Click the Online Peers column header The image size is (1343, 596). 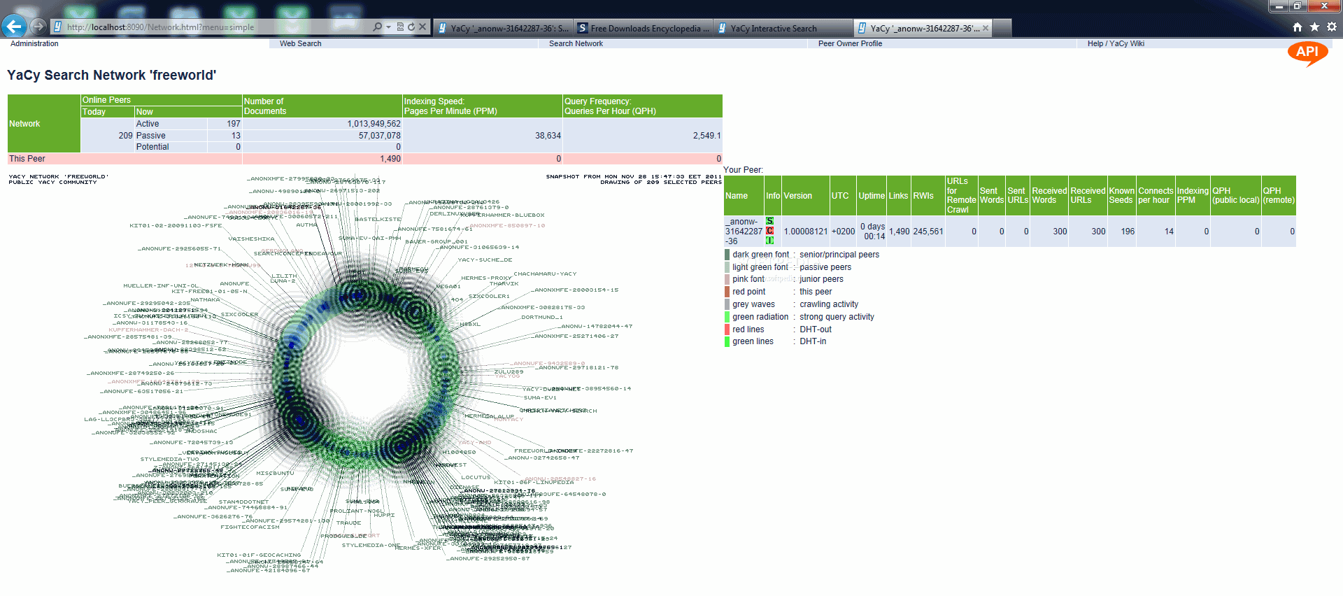coord(161,100)
